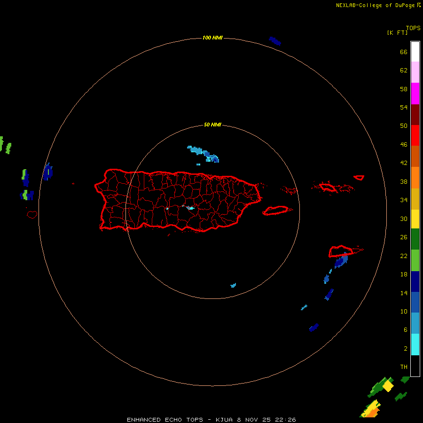Click the 26 legend value
This screenshot has width=423, height=423.
coord(404,237)
